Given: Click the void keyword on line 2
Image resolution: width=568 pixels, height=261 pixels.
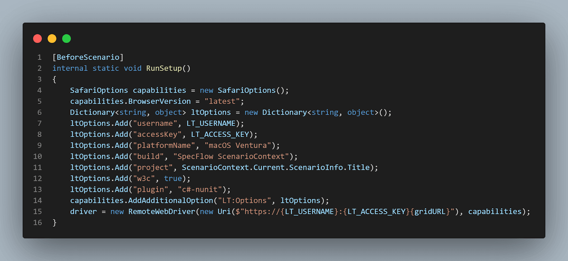Looking at the screenshot, I should point(132,68).
